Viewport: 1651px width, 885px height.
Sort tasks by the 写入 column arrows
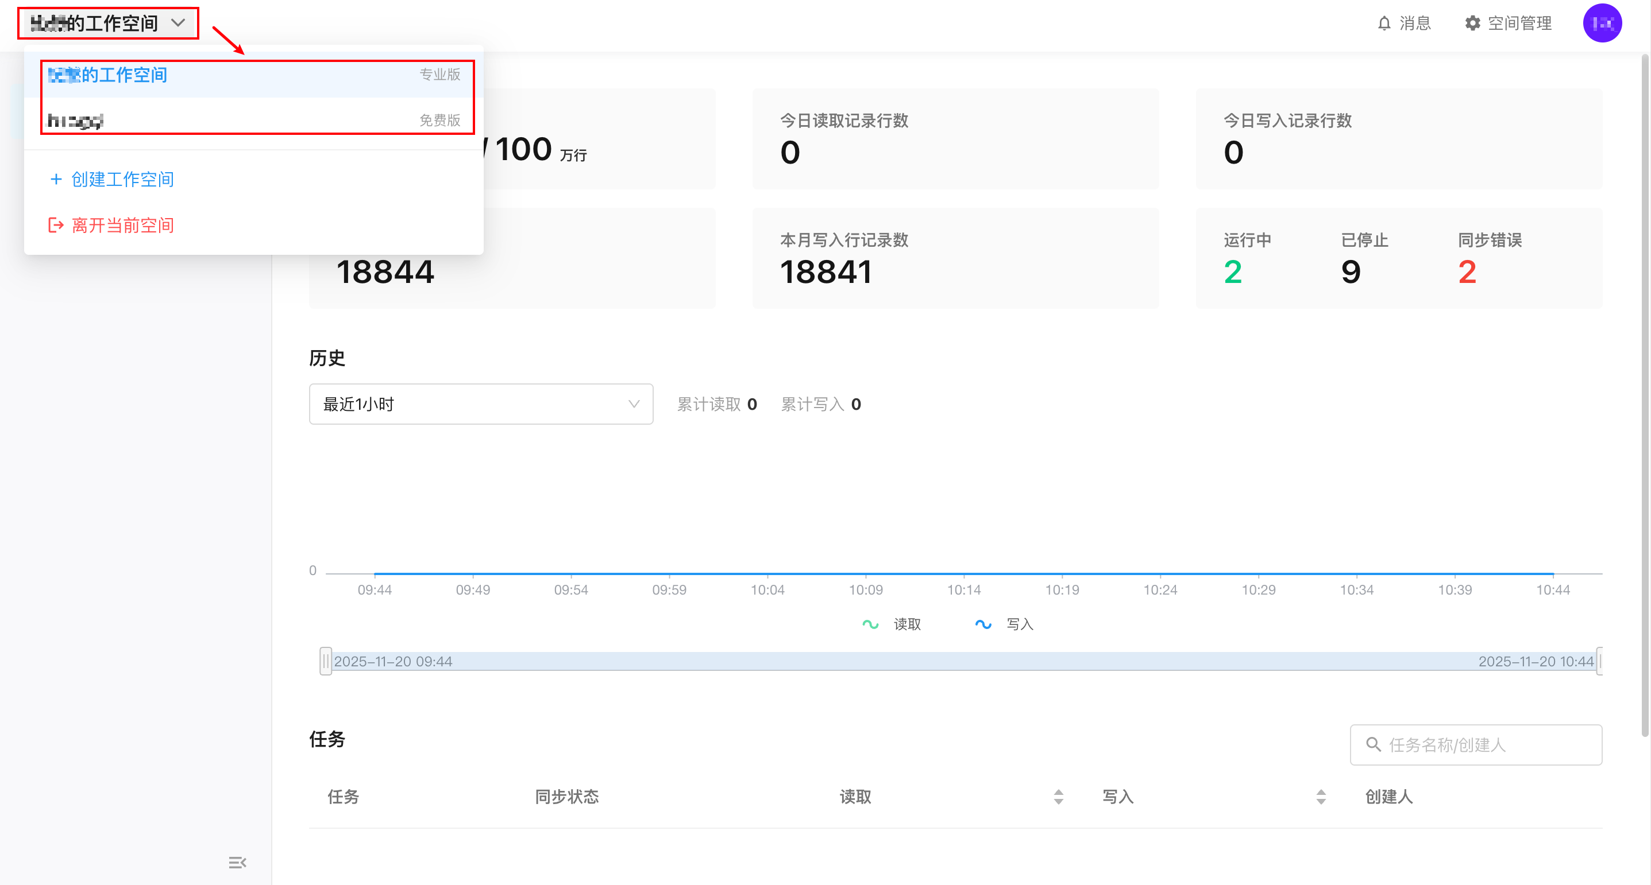click(x=1321, y=797)
